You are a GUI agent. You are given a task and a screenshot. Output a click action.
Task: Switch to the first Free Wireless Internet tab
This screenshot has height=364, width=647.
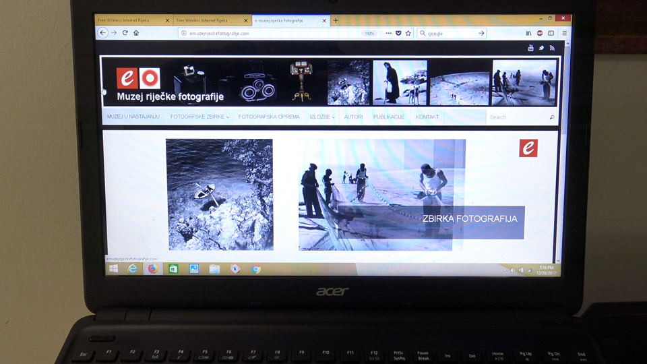tap(131, 20)
